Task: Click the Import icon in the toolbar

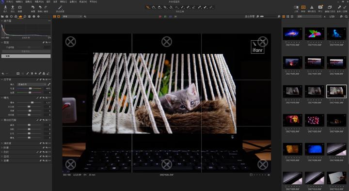Action: (x=5, y=7)
